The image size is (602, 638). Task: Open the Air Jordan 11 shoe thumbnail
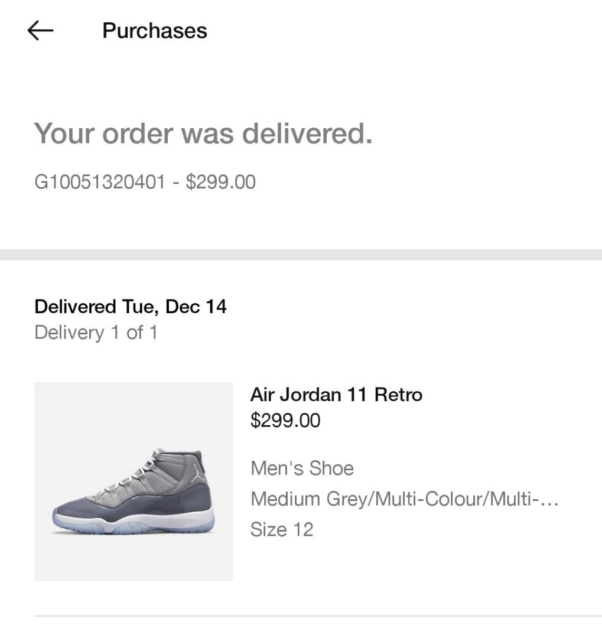[x=134, y=481]
